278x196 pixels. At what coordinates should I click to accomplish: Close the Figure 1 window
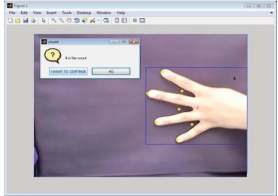tap(269, 6)
